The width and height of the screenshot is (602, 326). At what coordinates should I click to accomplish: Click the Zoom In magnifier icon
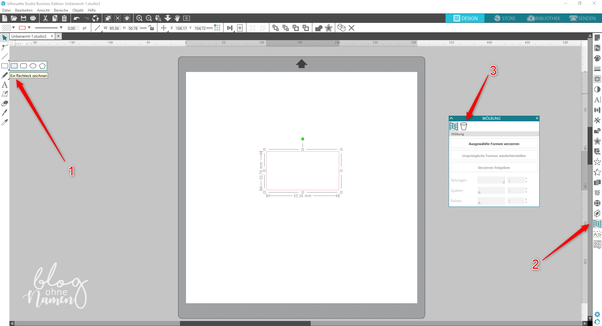[140, 18]
